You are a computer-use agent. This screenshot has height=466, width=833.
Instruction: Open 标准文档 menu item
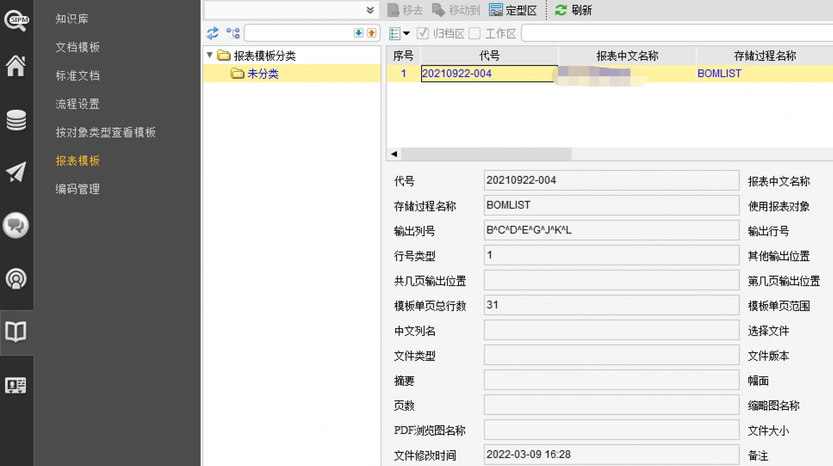tap(77, 75)
